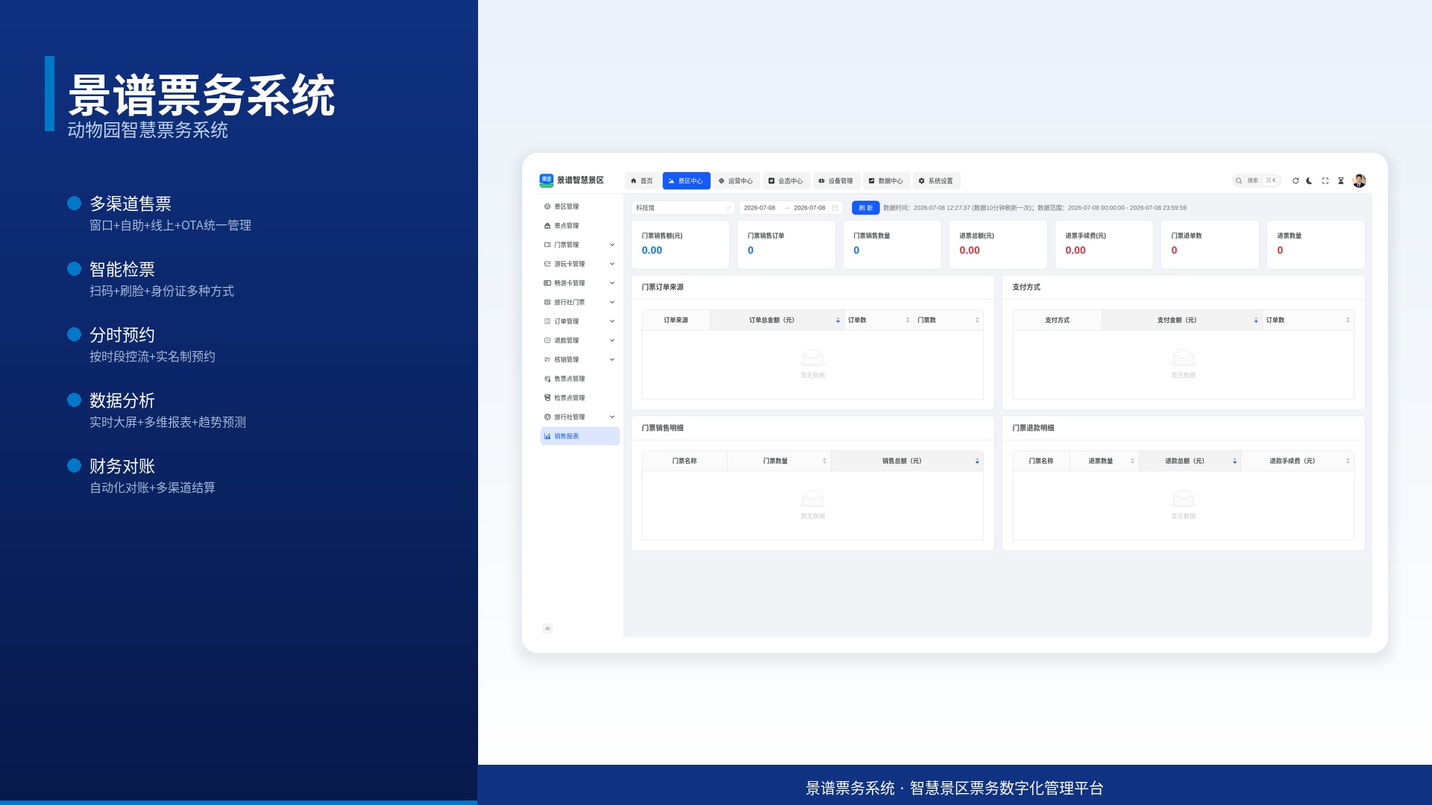
Task: Click the 门票销售额(元) statistic card
Action: (x=680, y=244)
